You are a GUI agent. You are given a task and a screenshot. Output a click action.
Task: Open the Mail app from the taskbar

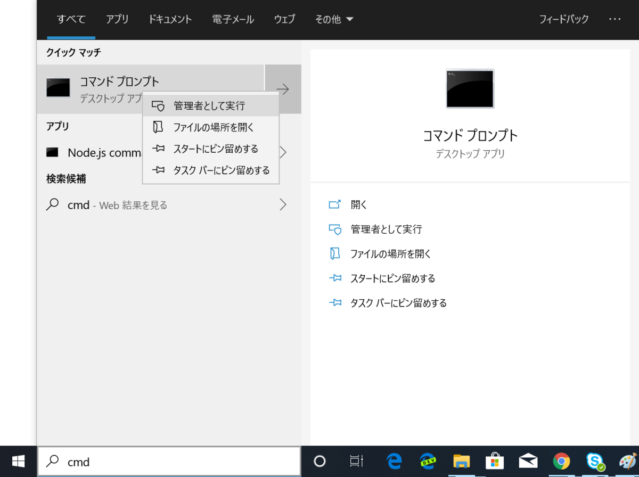[528, 461]
